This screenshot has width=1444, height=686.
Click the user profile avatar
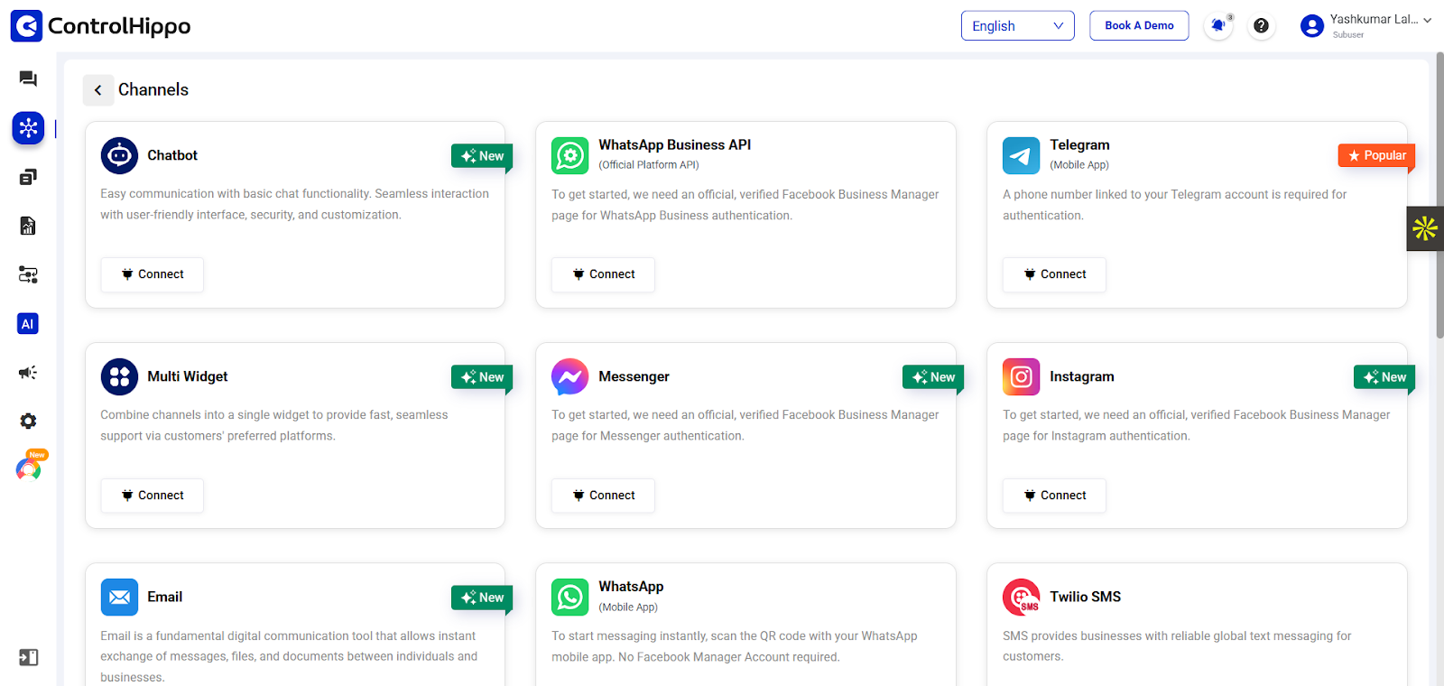pyautogui.click(x=1312, y=26)
